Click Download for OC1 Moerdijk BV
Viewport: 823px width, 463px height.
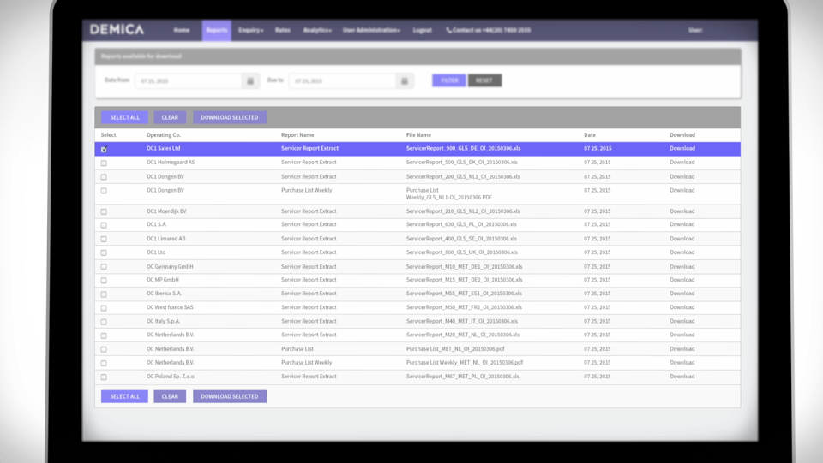[682, 211]
